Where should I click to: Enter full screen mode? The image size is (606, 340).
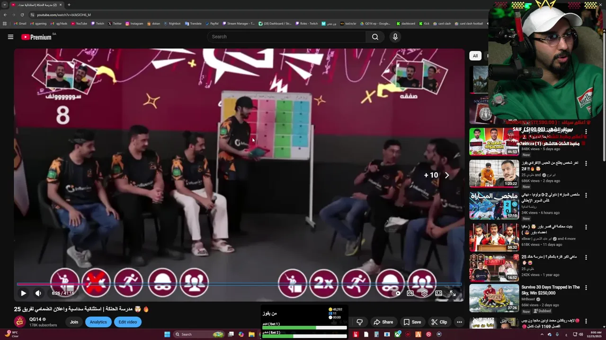(453, 293)
